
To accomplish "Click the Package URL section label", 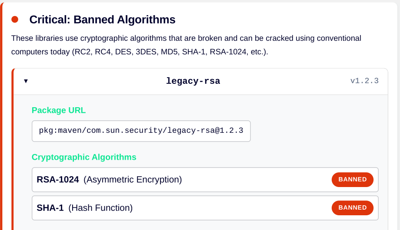I will click(59, 110).
